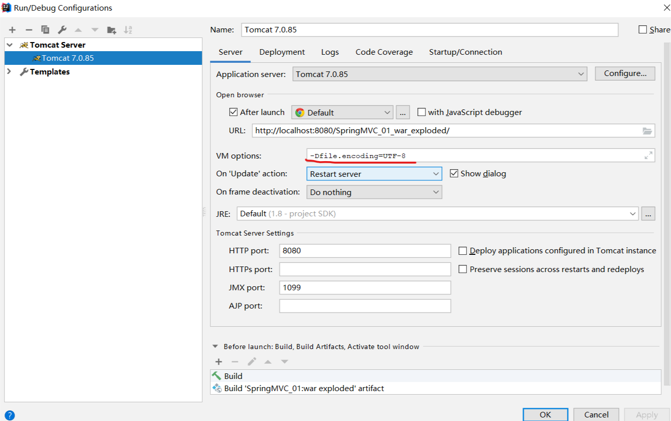Click the Configure... button

[x=625, y=73]
